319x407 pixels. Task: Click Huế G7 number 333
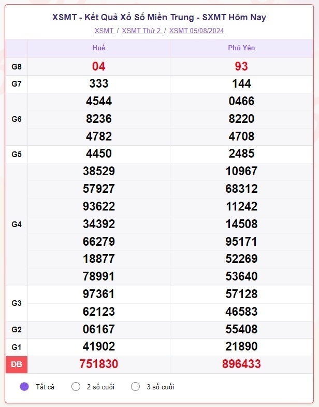(99, 83)
